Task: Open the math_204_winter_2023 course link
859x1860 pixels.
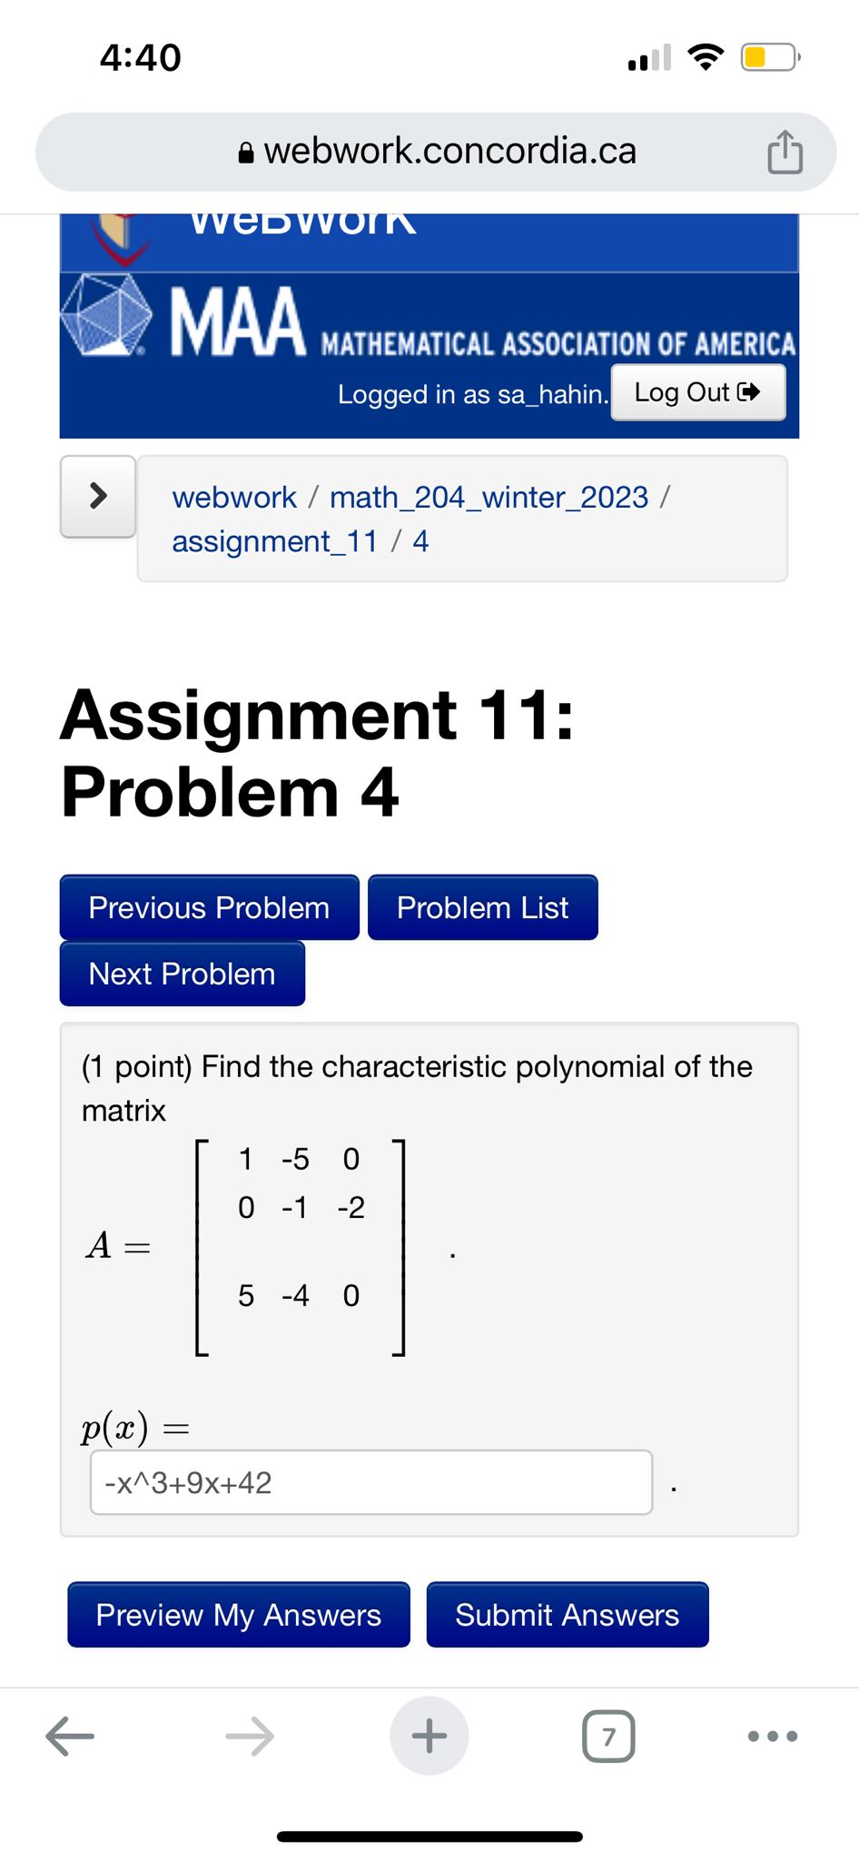Action: pyautogui.click(x=488, y=496)
